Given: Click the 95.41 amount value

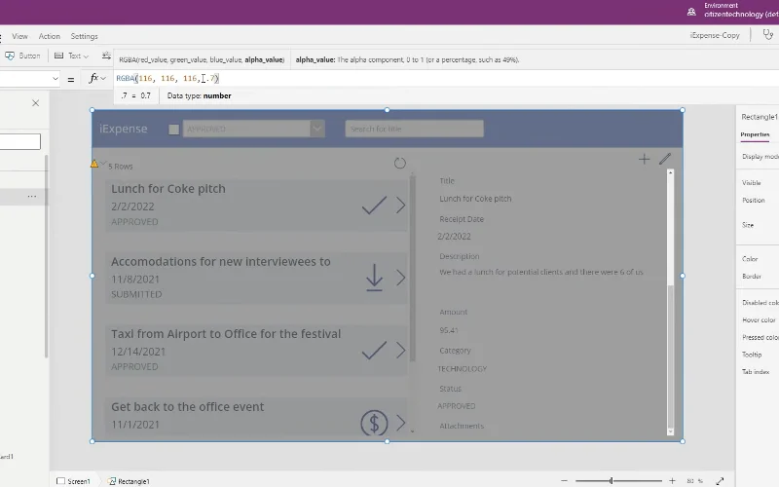Looking at the screenshot, I should click(449, 330).
